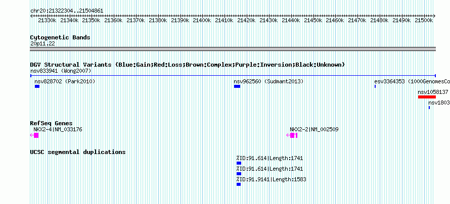Select the 21500k ruler position
Image resolution: width=450 pixels, height=204 pixels.
(424, 20)
